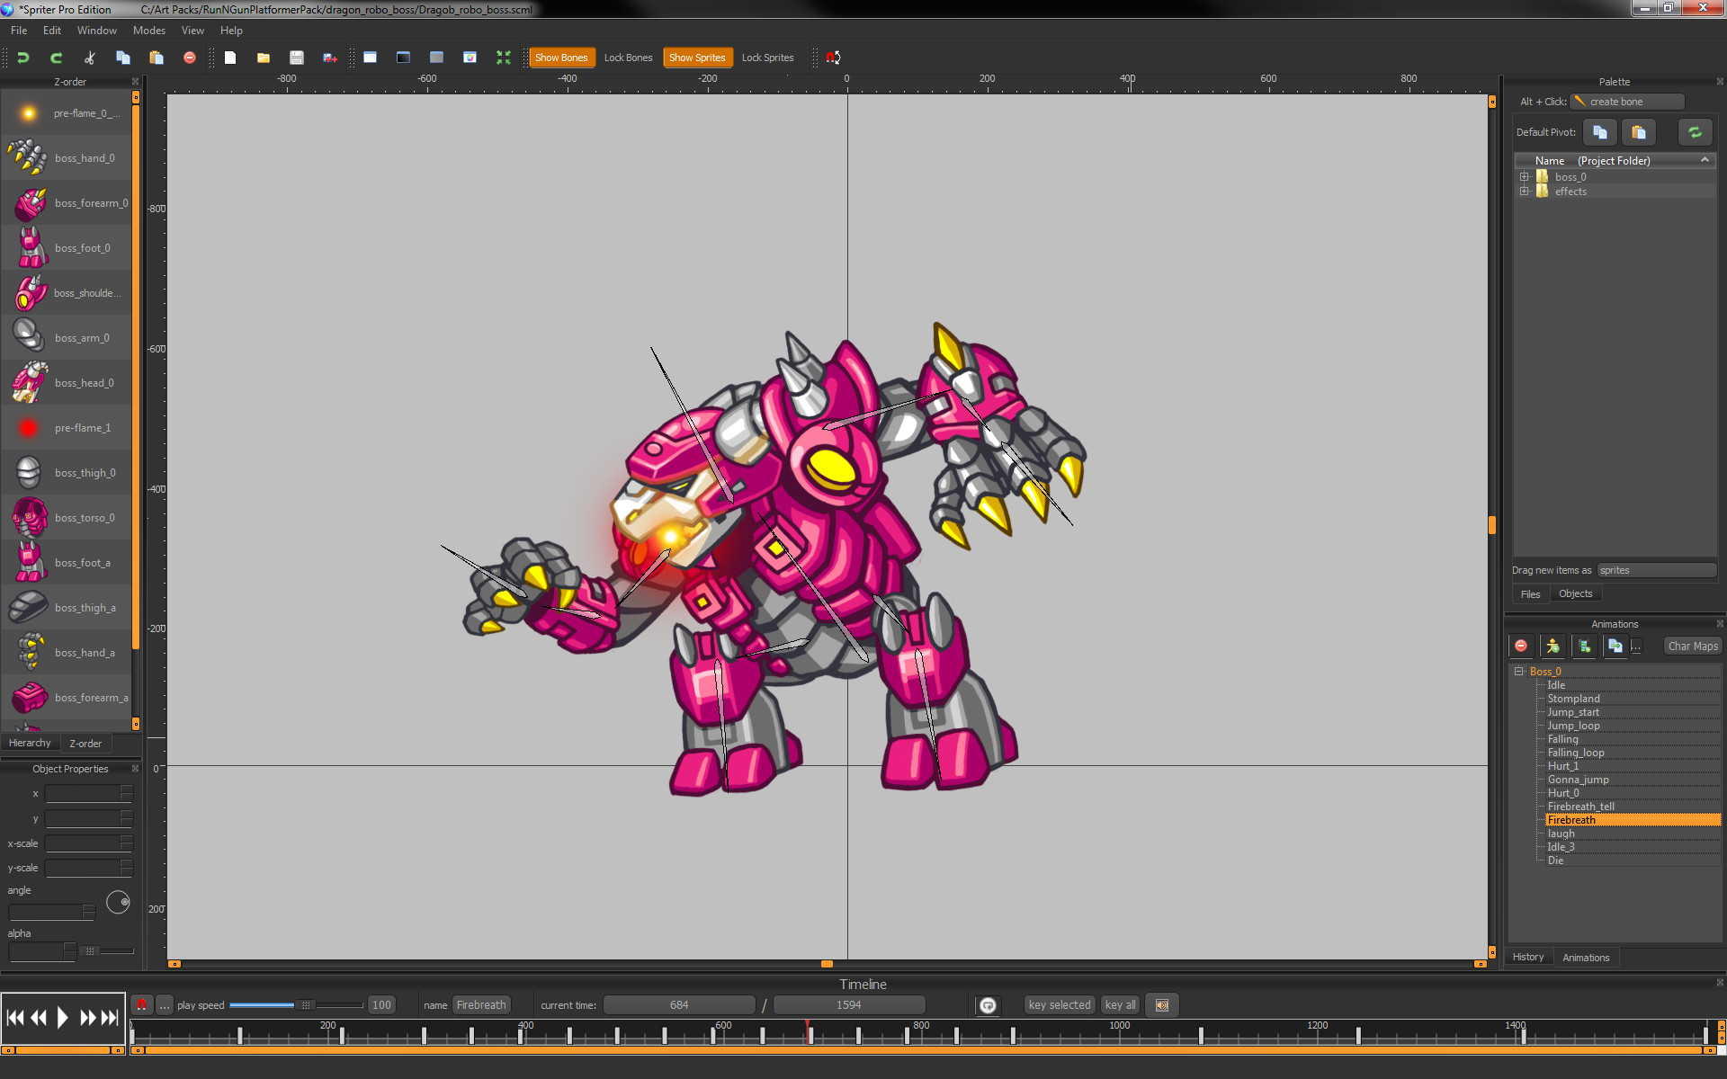
Task: Expand the boss_0 folder in Palette
Action: [1524, 176]
